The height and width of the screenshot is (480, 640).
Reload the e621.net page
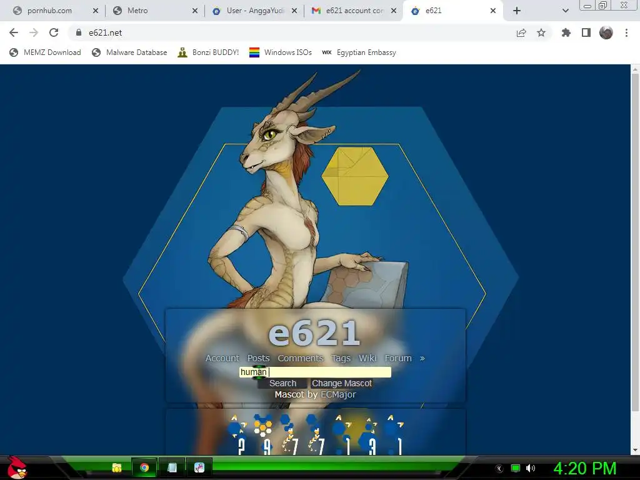pyautogui.click(x=54, y=32)
